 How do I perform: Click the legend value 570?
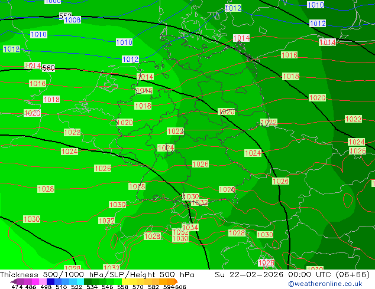[x=138, y=287]
